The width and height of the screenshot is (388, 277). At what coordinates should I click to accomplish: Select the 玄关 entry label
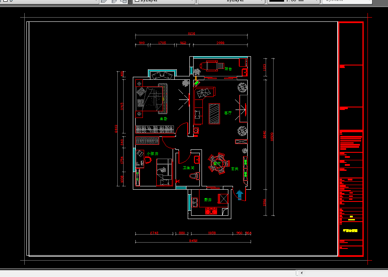[235, 169]
